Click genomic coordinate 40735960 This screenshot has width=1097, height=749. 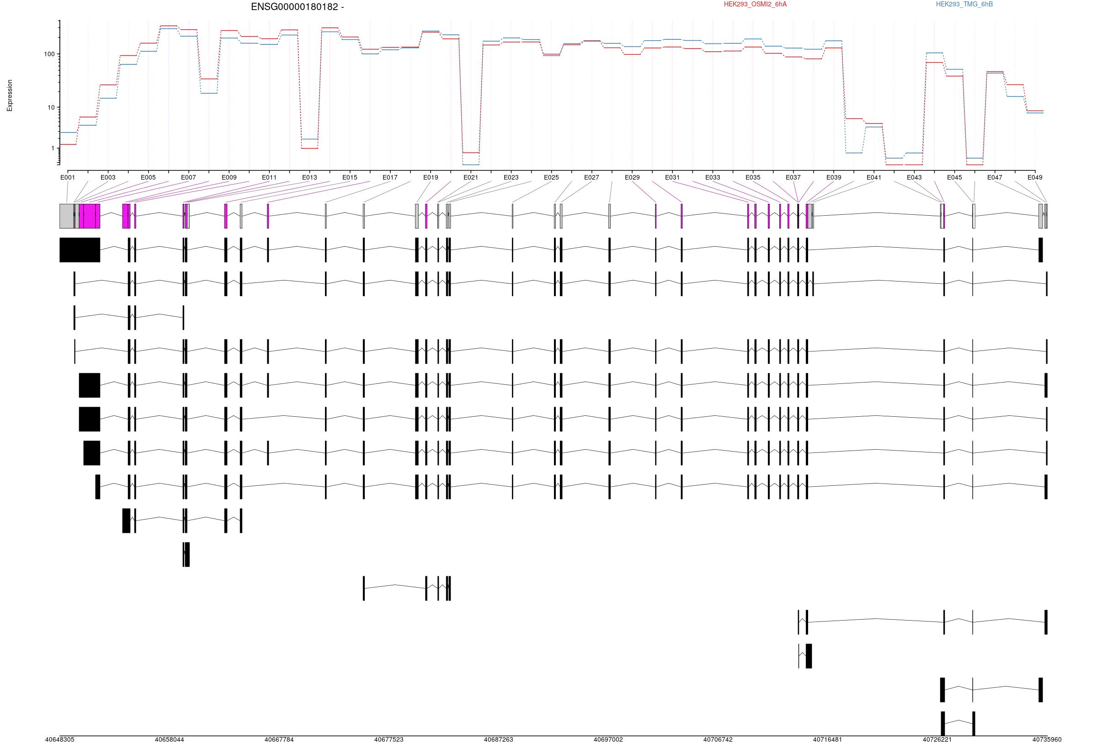click(x=1047, y=739)
